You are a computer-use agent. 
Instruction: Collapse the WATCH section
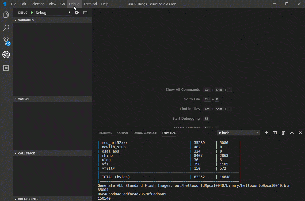[52, 99]
